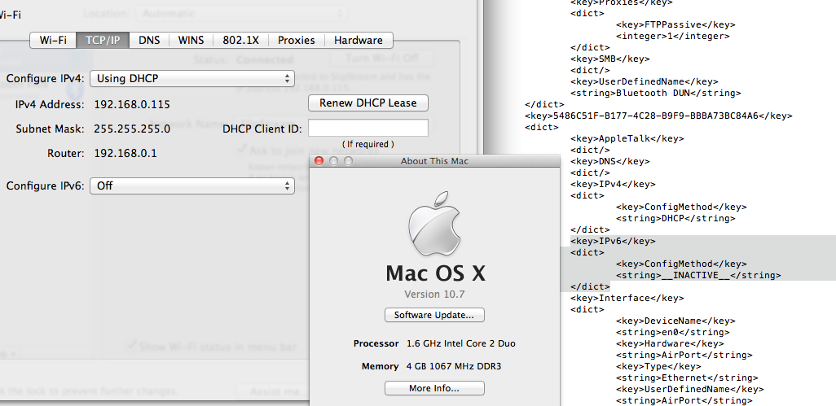
Task: Open the Configure IPv4 dropdown
Action: (192, 79)
